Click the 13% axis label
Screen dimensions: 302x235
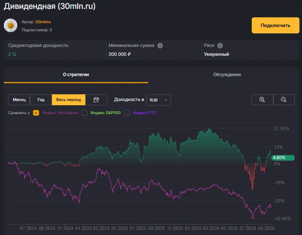click(x=278, y=147)
